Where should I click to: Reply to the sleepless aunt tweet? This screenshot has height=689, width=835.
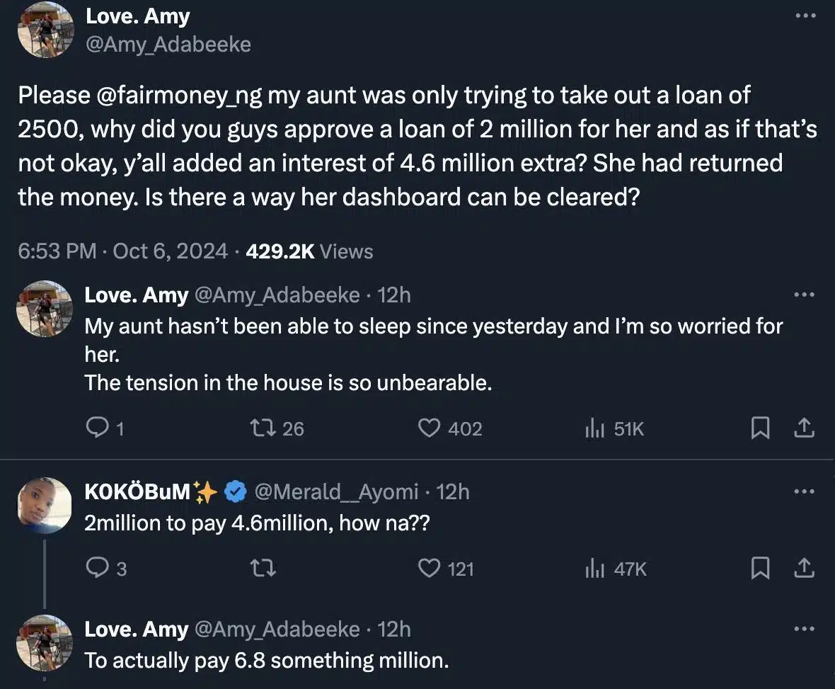(96, 428)
